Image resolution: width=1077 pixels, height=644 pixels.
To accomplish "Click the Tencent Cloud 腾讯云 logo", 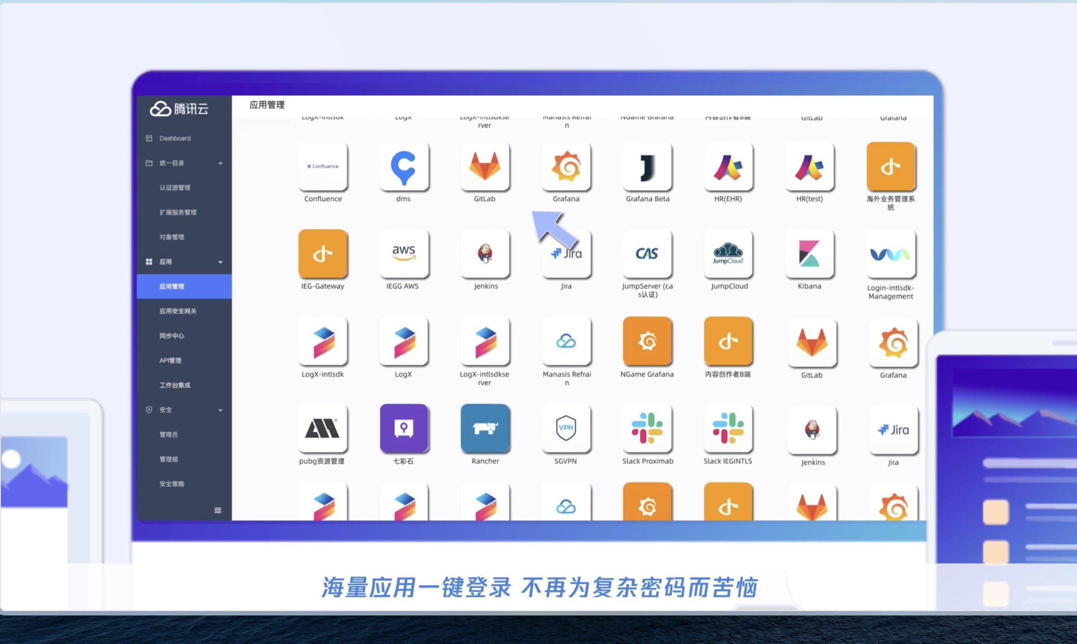I will coord(179,109).
